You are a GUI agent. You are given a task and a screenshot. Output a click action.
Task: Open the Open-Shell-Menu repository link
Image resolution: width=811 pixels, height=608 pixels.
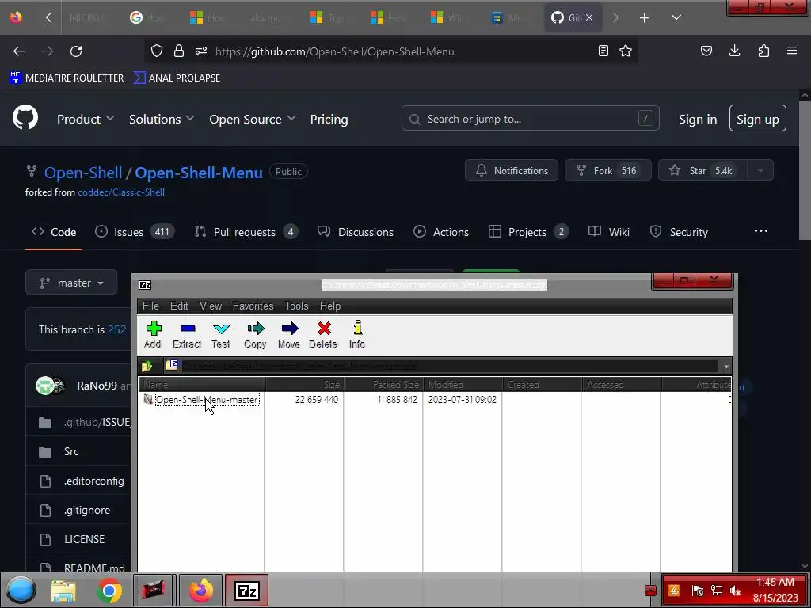(x=199, y=173)
